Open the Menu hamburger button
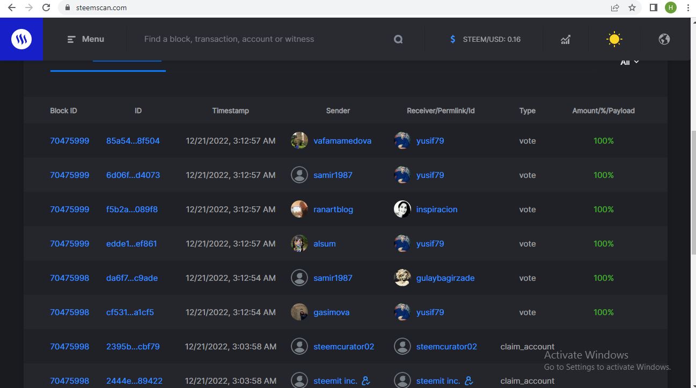 pos(86,39)
